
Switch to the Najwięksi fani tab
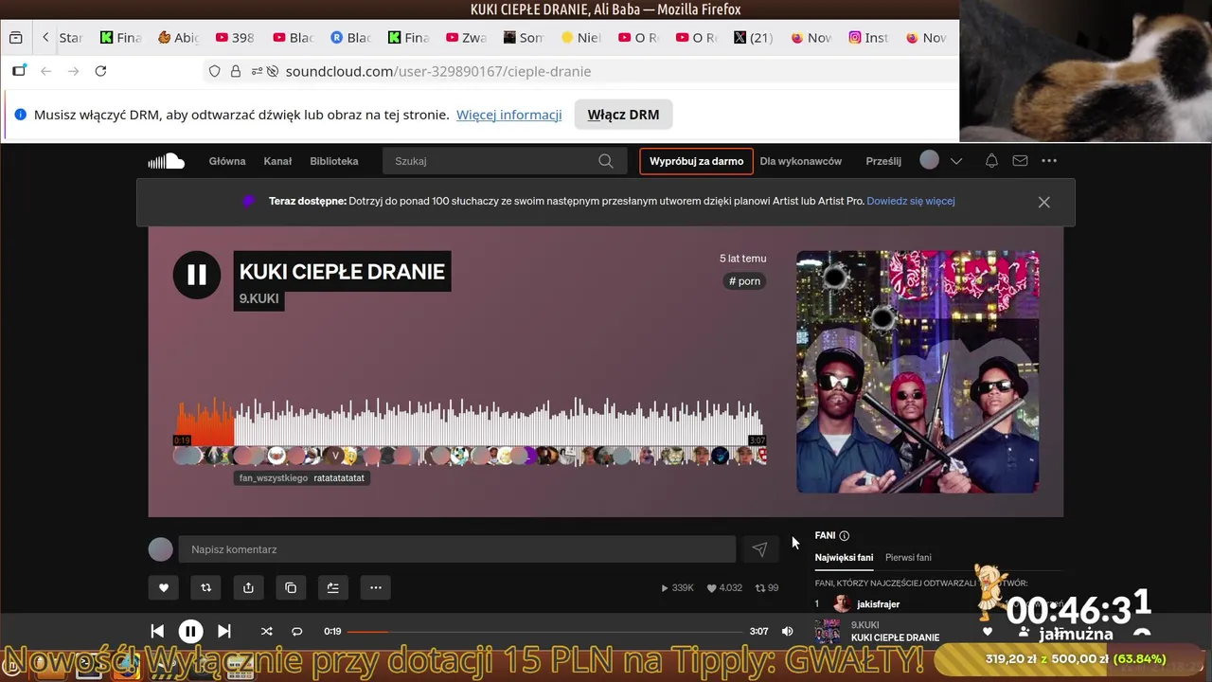click(844, 558)
